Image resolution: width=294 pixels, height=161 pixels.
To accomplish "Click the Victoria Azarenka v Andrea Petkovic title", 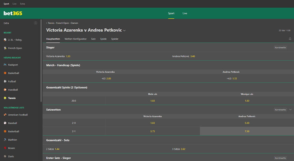I will (x=84, y=30).
